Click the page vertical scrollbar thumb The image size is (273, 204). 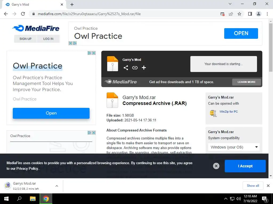click(x=271, y=47)
